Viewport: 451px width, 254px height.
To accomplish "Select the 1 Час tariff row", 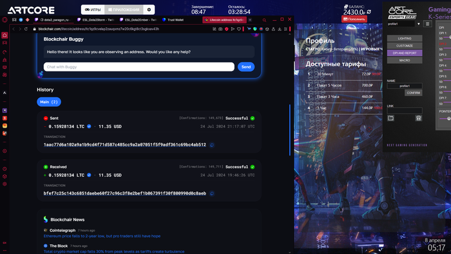I will [343, 108].
